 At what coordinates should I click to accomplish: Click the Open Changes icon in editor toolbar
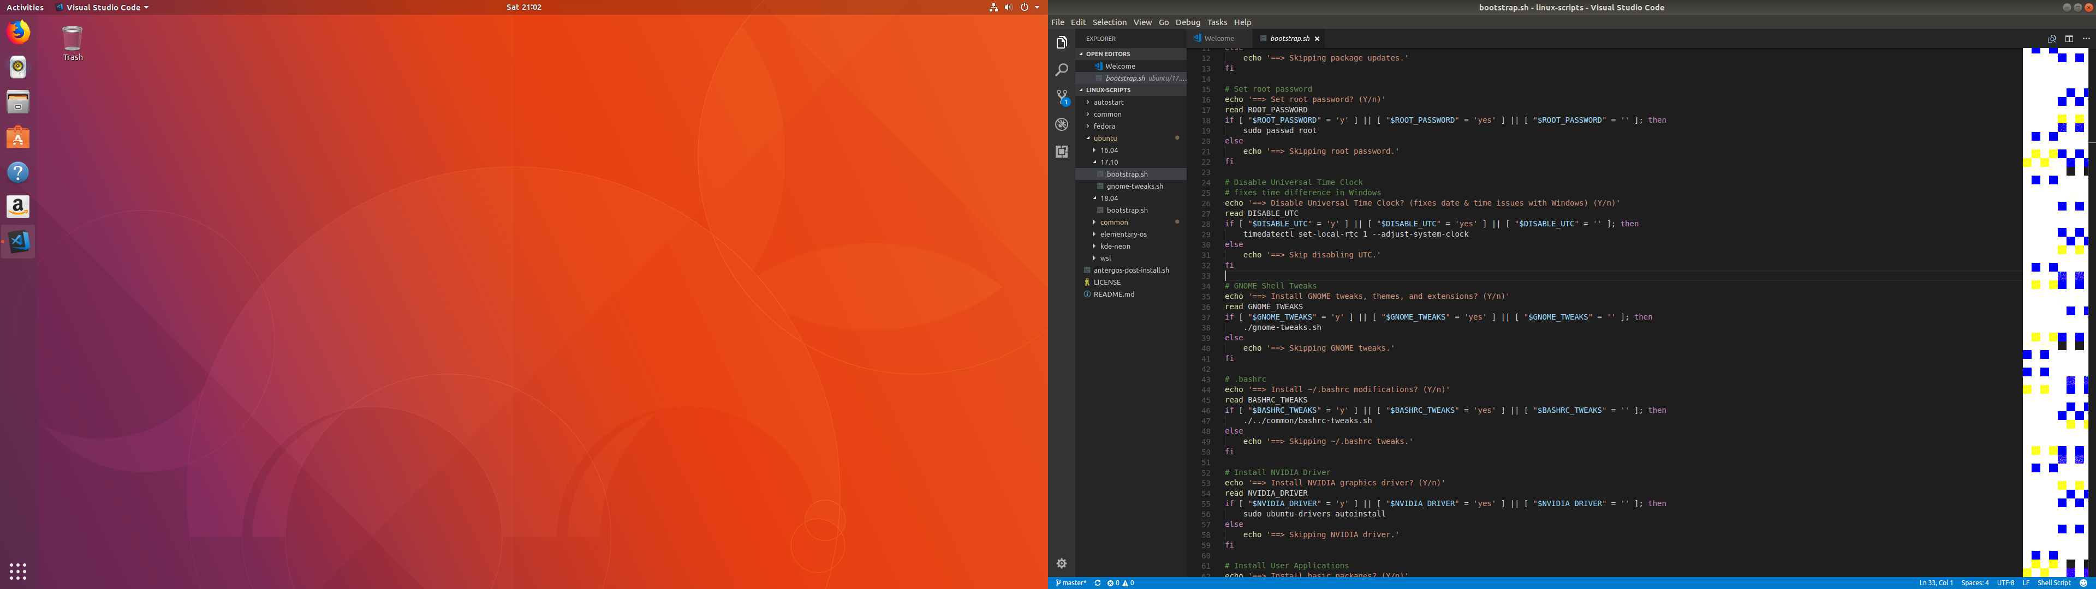(2051, 38)
